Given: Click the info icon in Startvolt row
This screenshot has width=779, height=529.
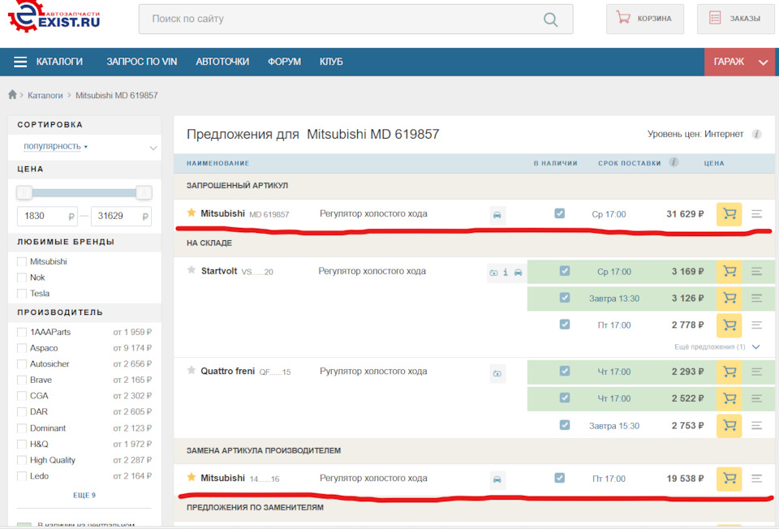Looking at the screenshot, I should coord(506,272).
